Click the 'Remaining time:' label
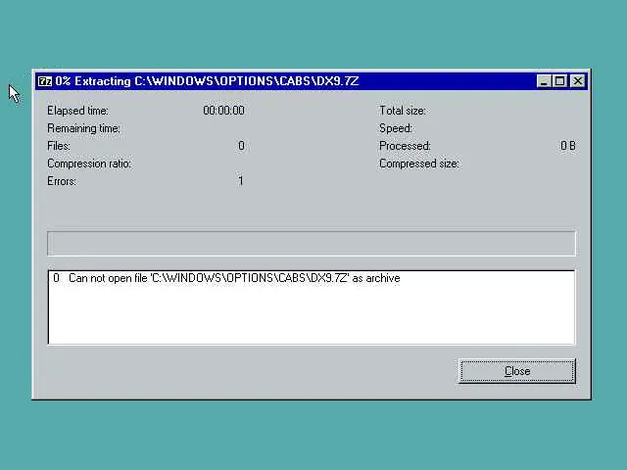 pos(83,128)
